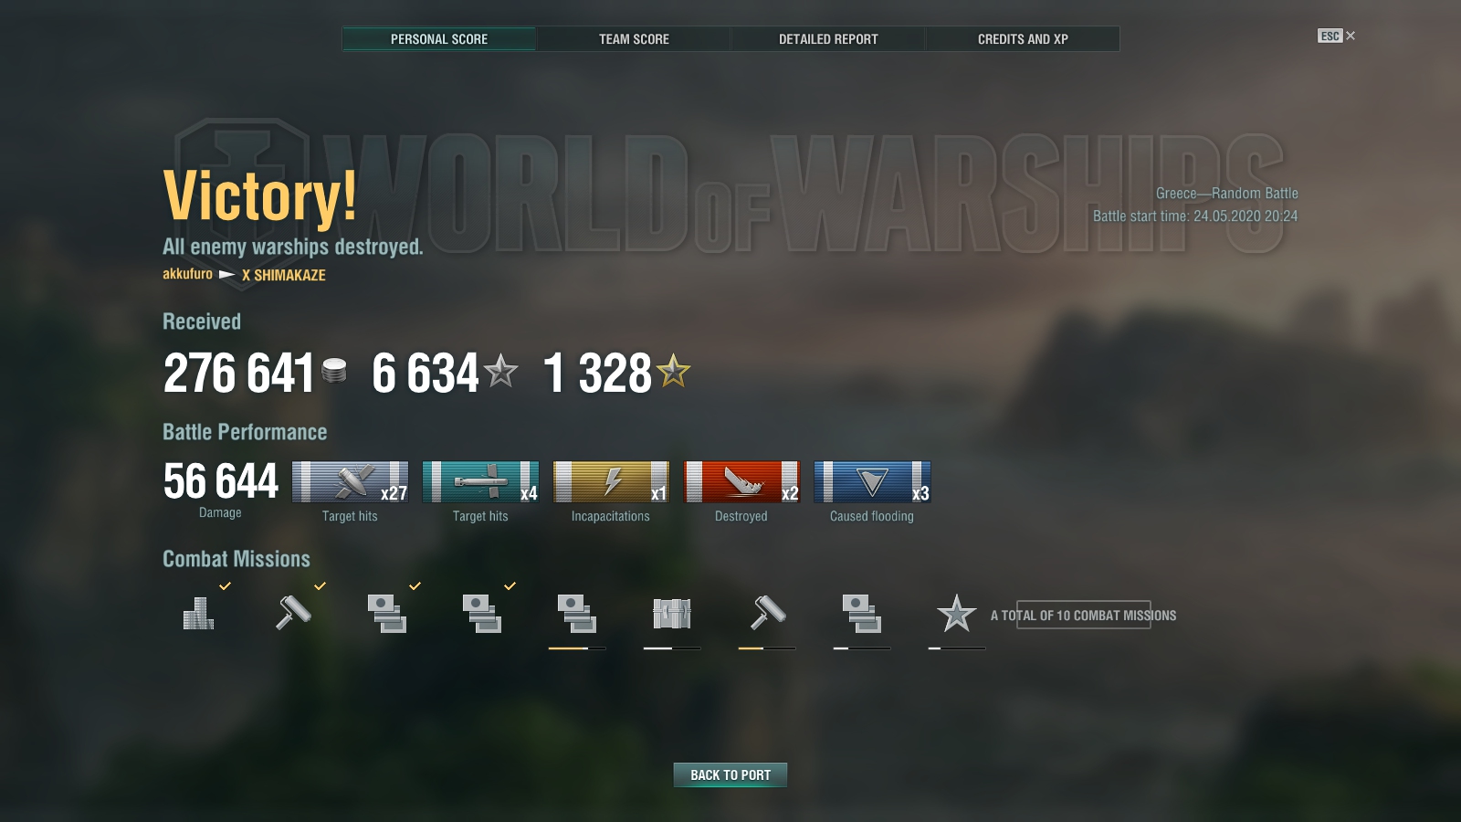Select the Personal Score tab

pos(439,39)
